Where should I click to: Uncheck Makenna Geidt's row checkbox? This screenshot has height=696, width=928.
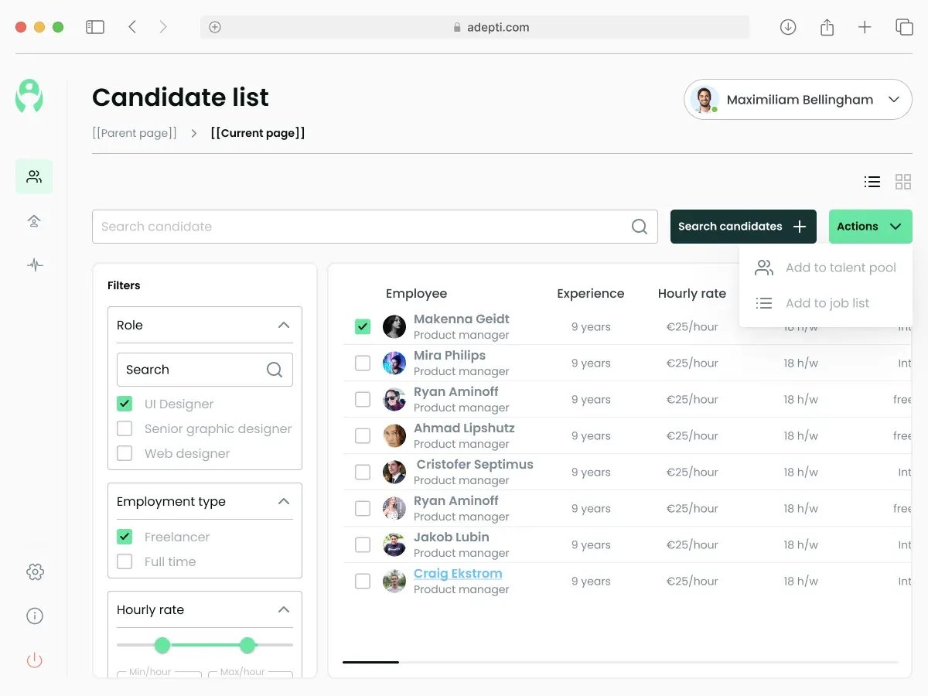click(x=363, y=326)
